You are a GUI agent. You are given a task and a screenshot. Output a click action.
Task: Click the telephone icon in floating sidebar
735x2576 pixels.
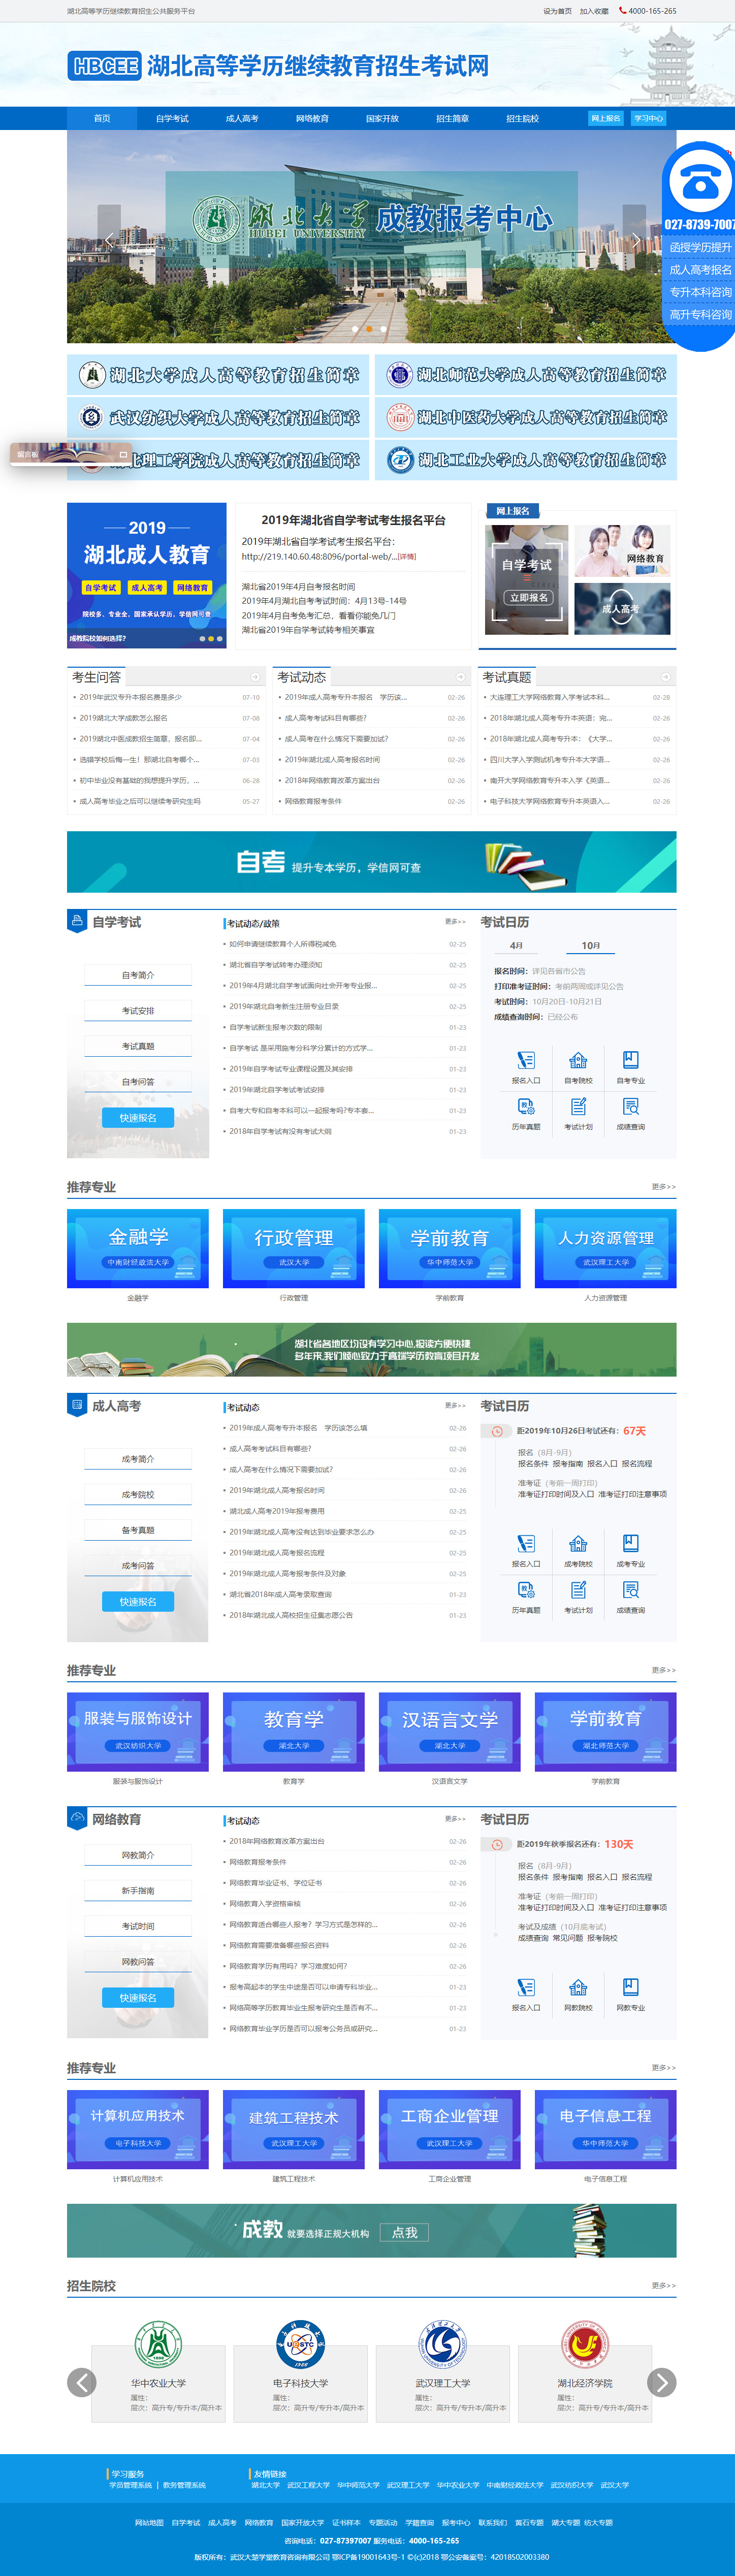[700, 180]
